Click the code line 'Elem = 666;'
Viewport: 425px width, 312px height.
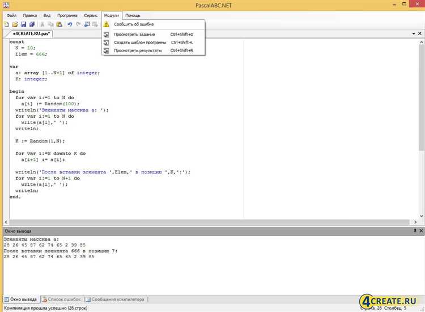click(31, 54)
